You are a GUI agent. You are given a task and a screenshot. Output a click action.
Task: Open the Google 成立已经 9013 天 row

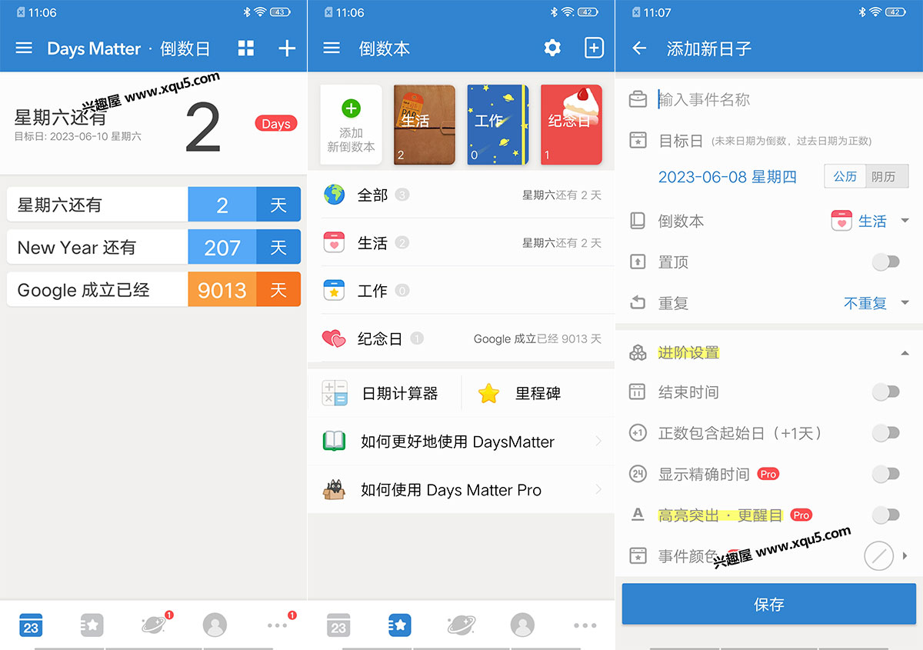click(154, 289)
